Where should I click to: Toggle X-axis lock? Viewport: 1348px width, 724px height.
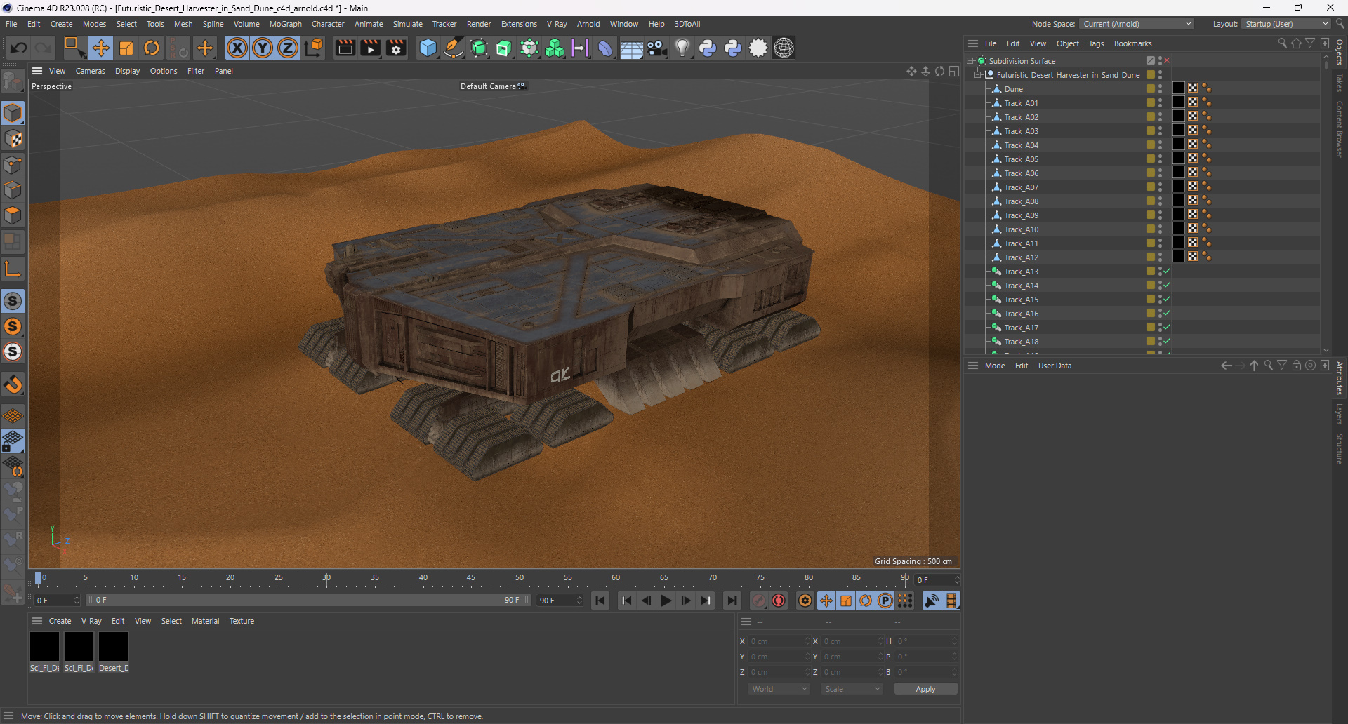(x=237, y=48)
